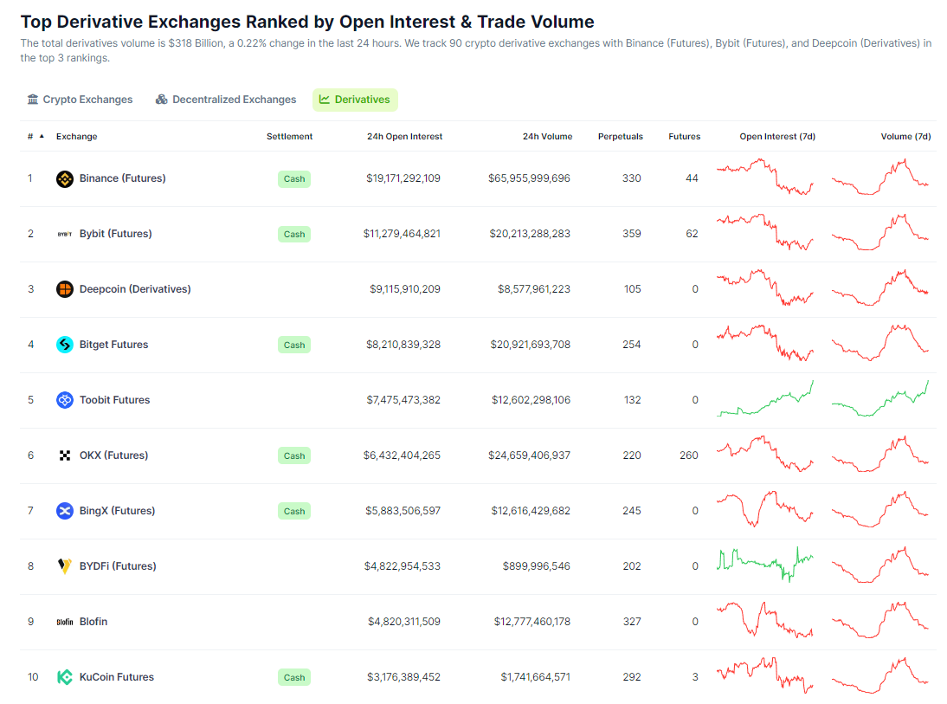Click the Deepcoin orange logo icon

[x=65, y=289]
